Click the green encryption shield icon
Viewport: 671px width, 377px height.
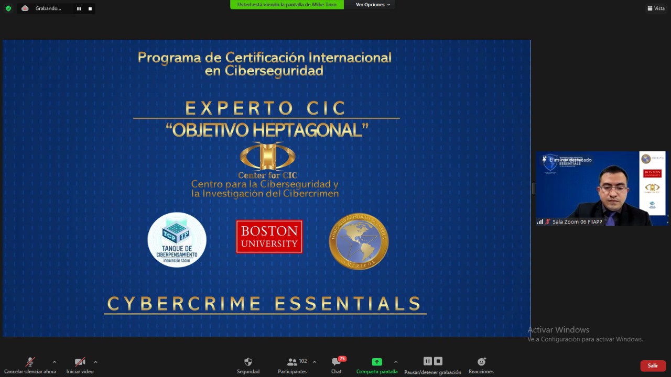pos(8,8)
